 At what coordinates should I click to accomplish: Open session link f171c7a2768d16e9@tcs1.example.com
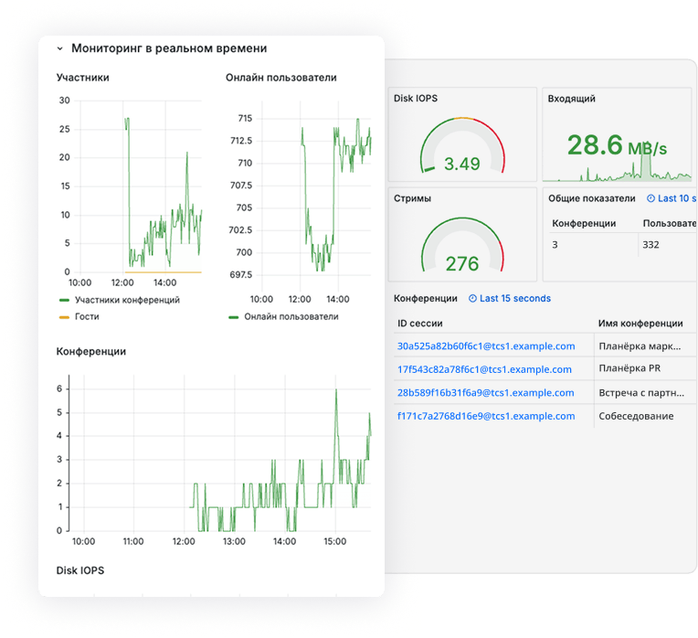486,416
